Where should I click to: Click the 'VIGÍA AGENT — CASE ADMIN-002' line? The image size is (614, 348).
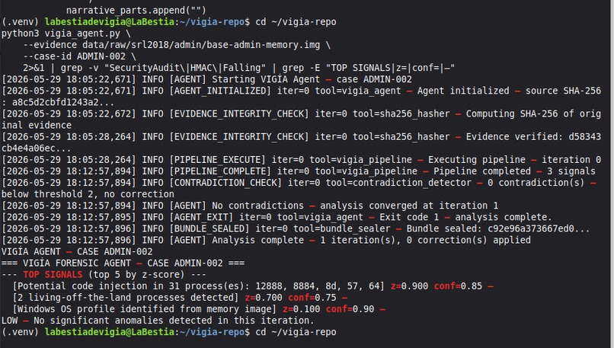77,251
